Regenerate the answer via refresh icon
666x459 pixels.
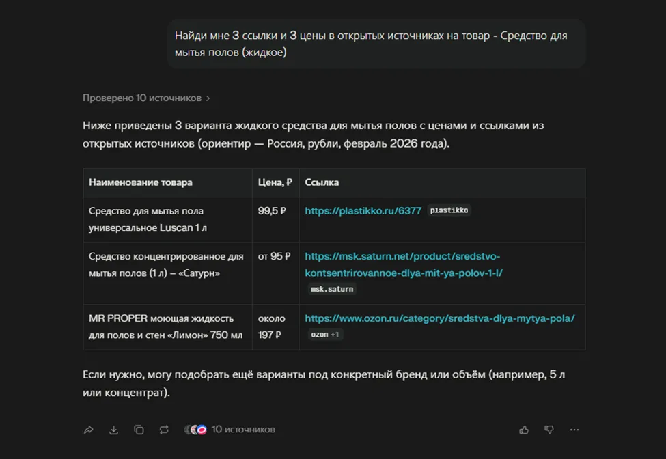(164, 430)
